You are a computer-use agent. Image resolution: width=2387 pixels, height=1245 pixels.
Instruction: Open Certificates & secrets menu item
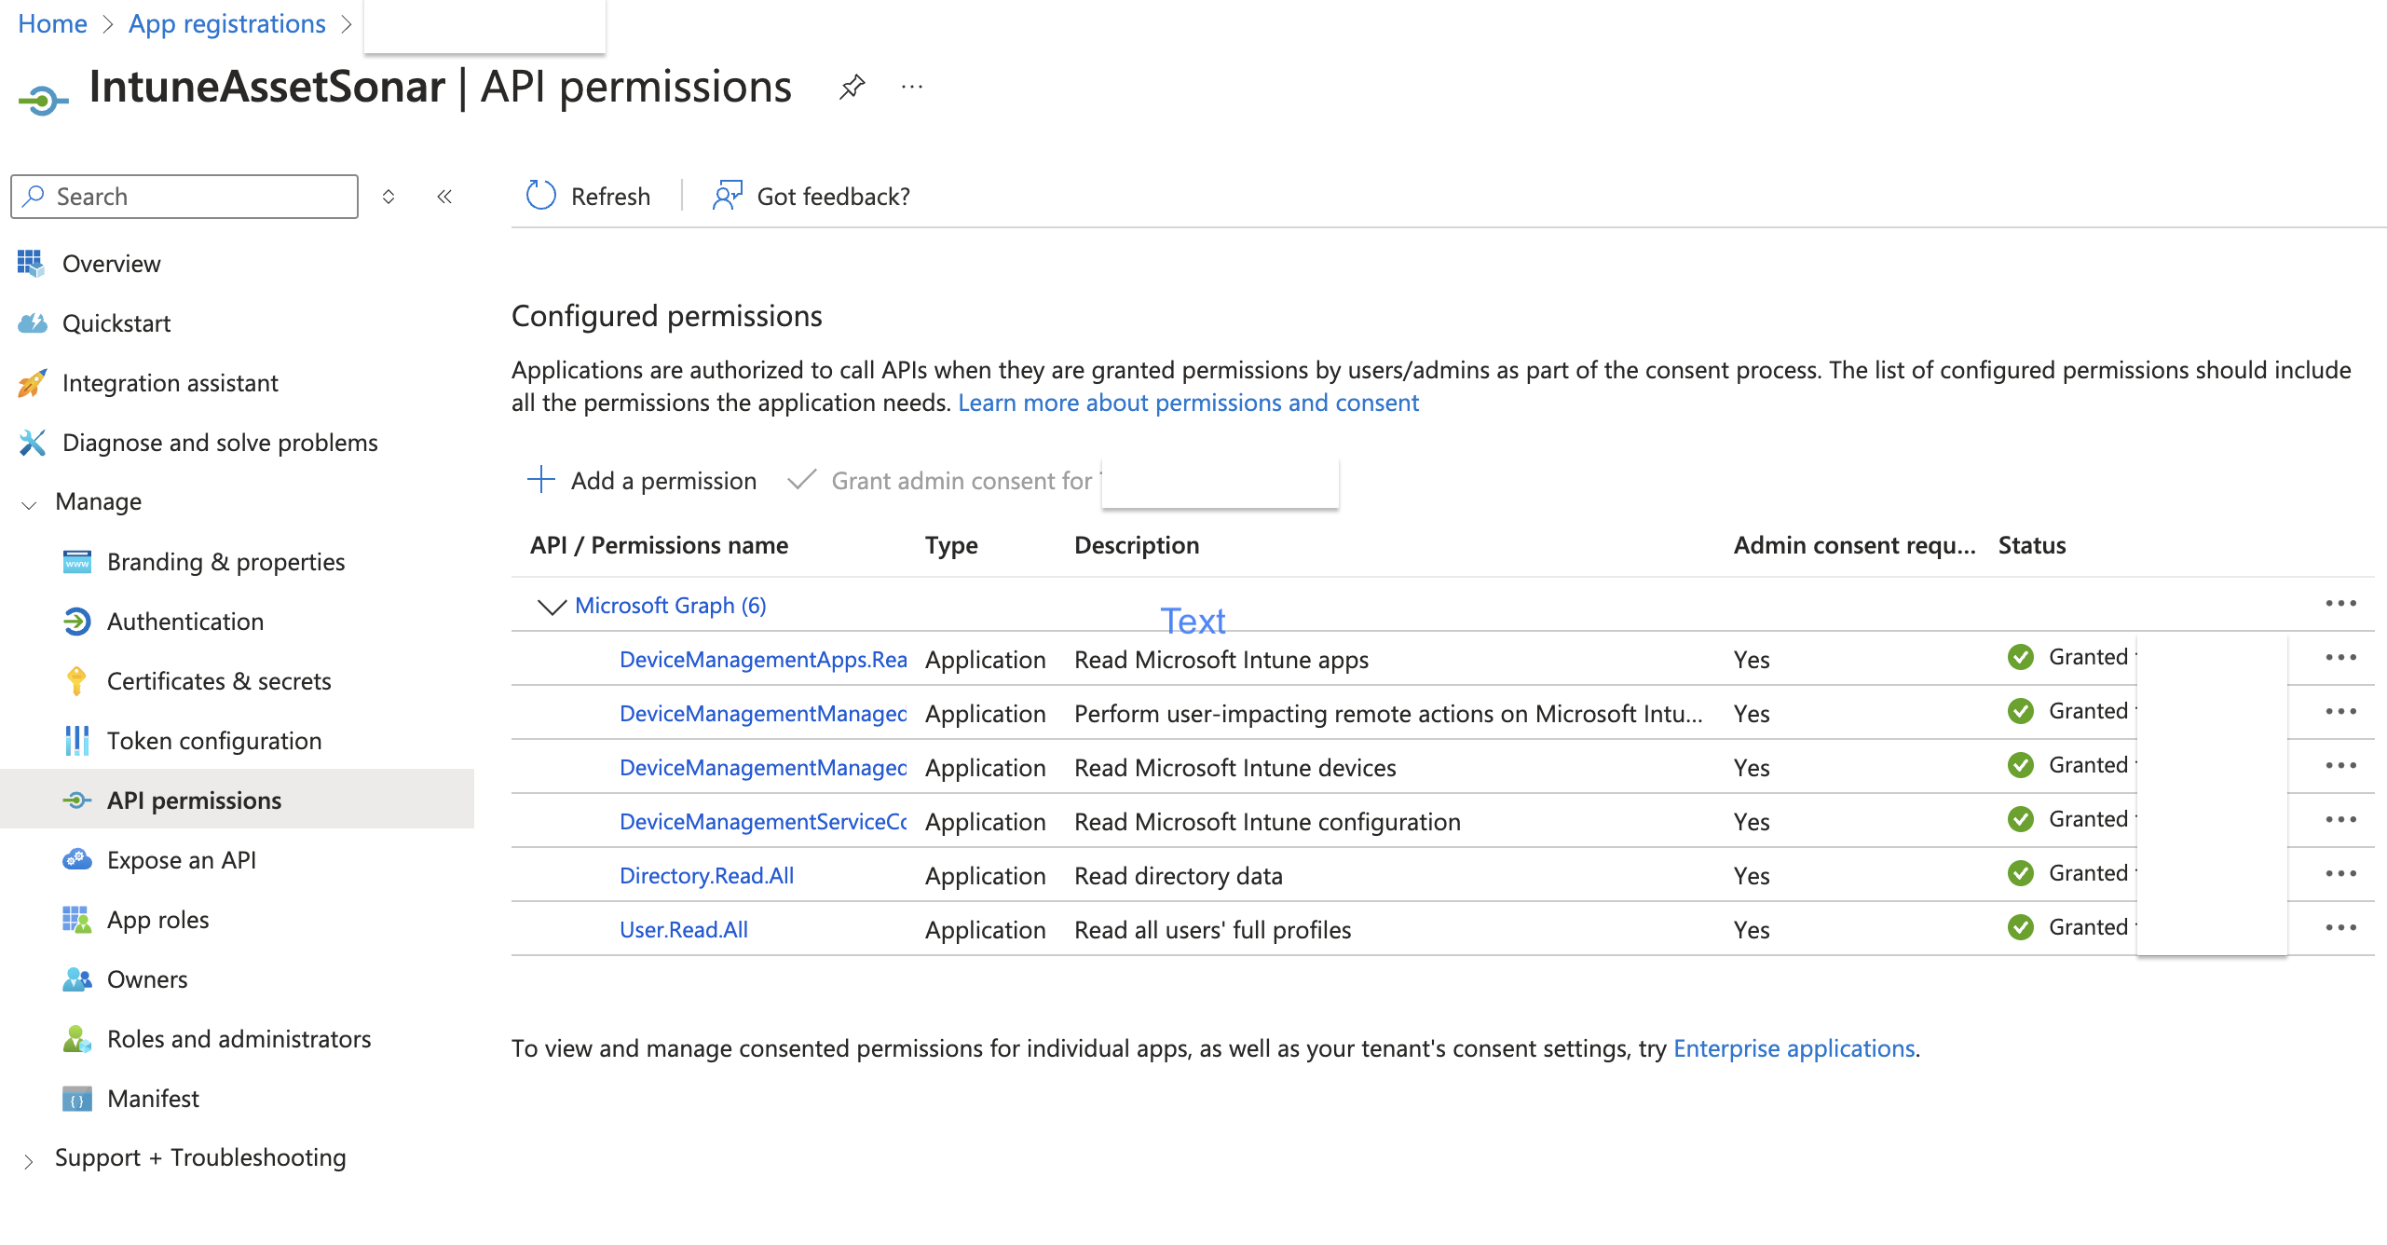[219, 681]
